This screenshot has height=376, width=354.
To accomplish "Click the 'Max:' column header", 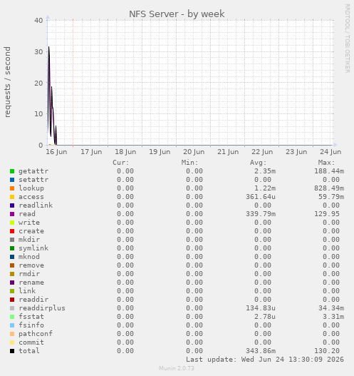I will coord(326,163).
